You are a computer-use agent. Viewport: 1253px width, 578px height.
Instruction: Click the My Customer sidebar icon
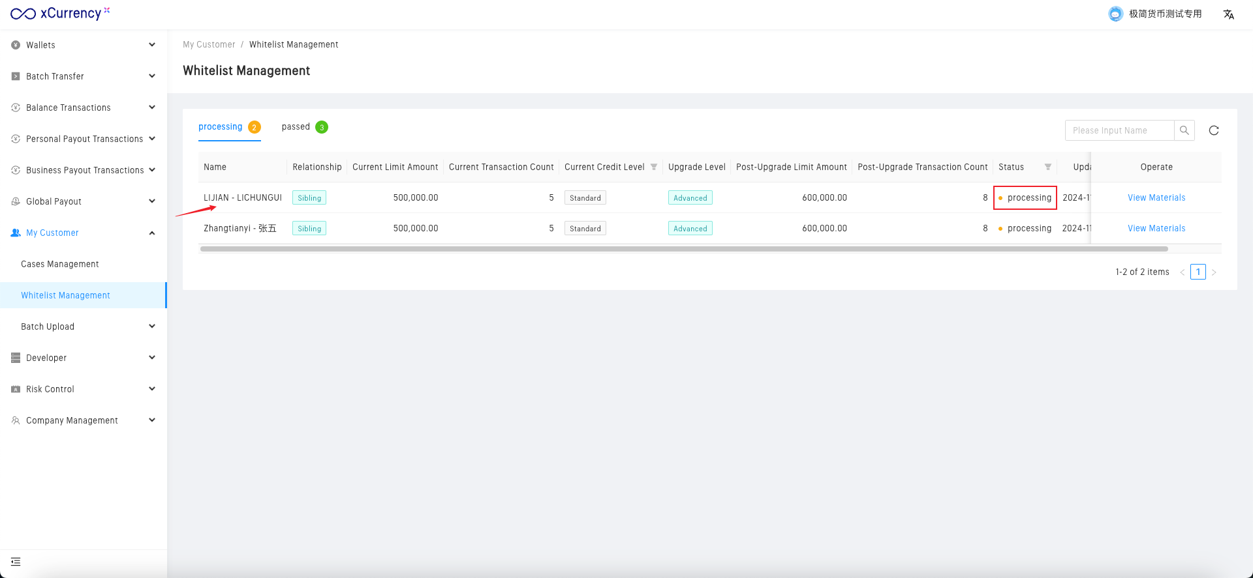(16, 233)
